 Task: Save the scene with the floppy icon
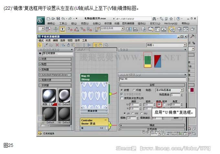tap(58, 18)
